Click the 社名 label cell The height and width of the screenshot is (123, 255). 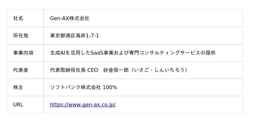25,19
